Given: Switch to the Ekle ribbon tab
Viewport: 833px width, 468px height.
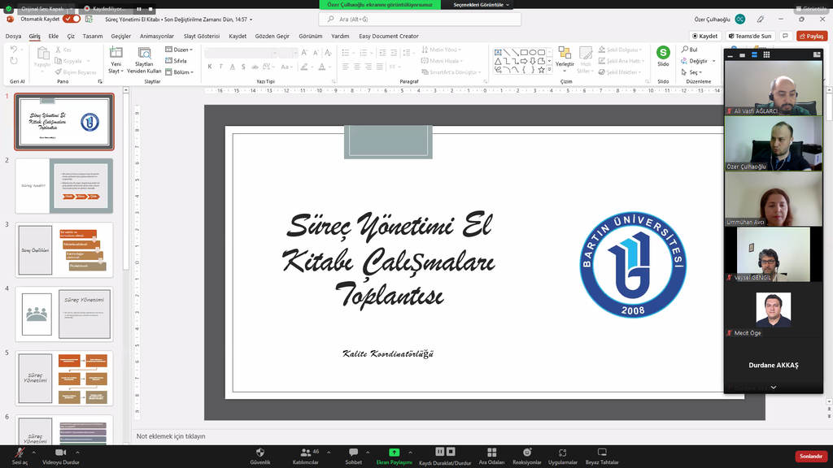Looking at the screenshot, I should [x=53, y=36].
